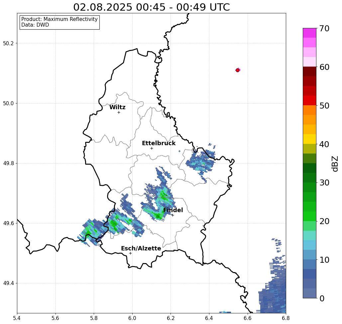Click the title text showing 02.08.2025 00:45 - 00:49 UTC
Image resolution: width=342 pixels, height=324 pixels.
pos(151,7)
